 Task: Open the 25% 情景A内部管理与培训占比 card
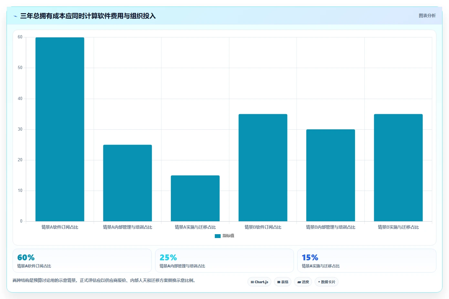pyautogui.click(x=224, y=261)
